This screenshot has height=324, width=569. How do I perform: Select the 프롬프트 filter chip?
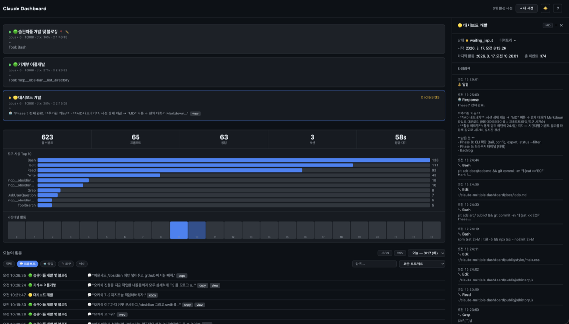28,264
